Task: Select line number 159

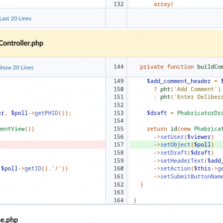Action: pyautogui.click(x=119, y=161)
